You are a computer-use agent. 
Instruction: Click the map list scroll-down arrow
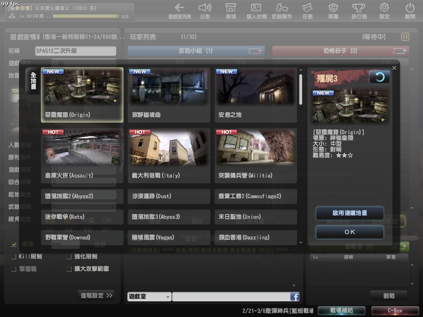[301, 243]
